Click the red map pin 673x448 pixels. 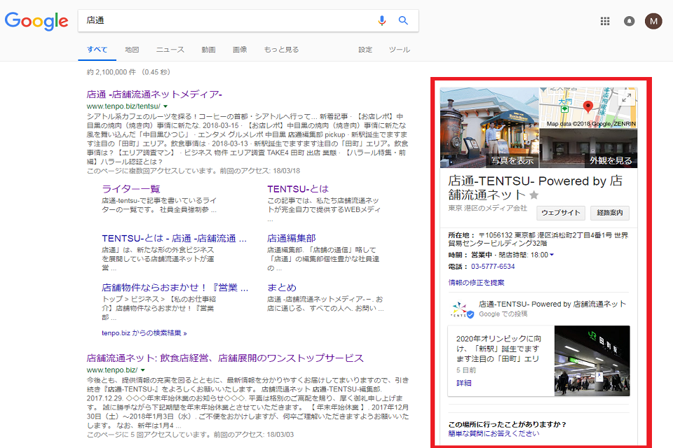[x=588, y=106]
